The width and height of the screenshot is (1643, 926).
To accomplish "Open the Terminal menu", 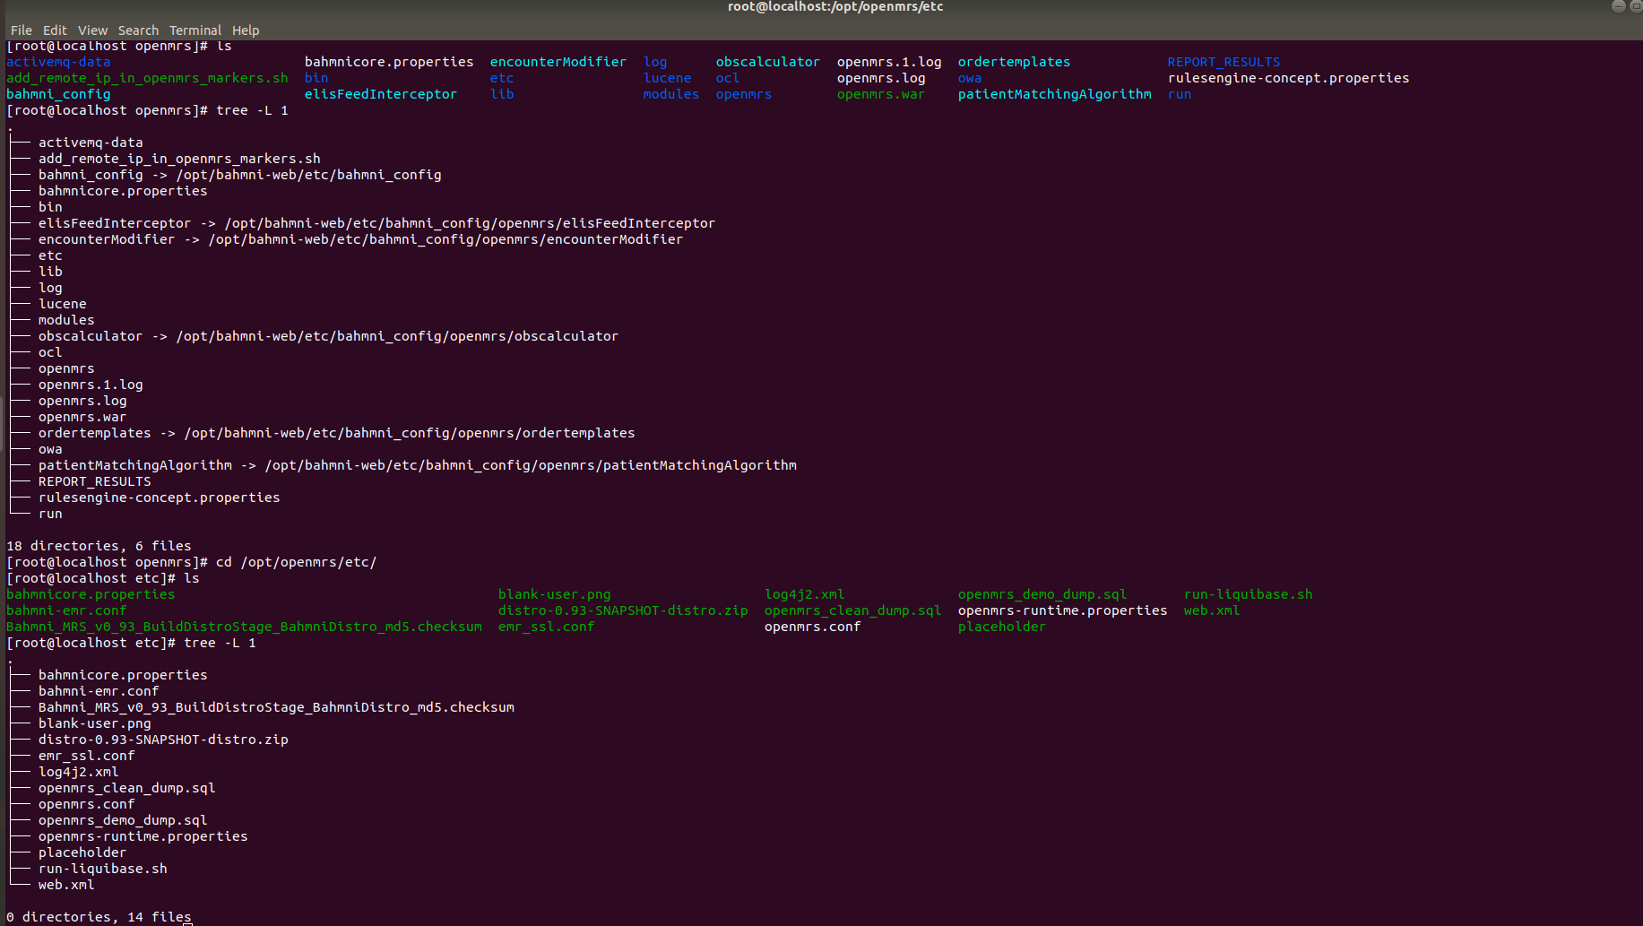I will [x=195, y=30].
